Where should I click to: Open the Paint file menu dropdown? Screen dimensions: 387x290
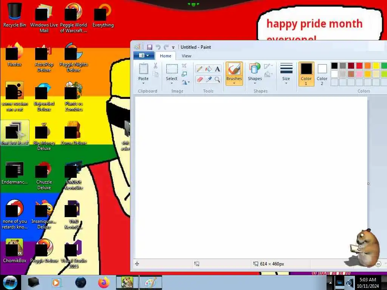pyautogui.click(x=144, y=56)
